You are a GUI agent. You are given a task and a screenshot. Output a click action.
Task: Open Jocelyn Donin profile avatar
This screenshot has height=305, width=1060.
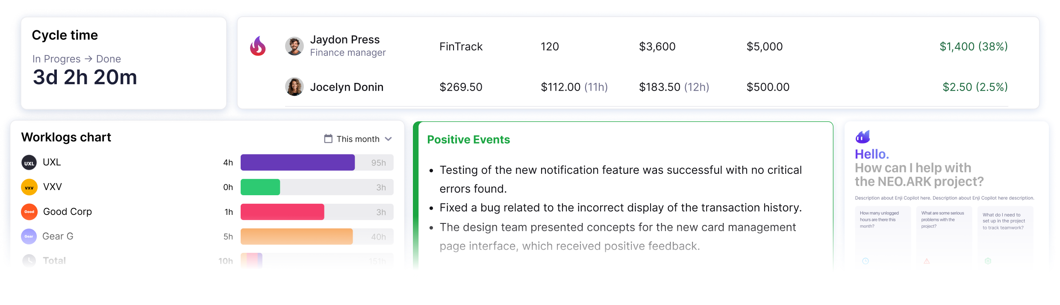294,87
